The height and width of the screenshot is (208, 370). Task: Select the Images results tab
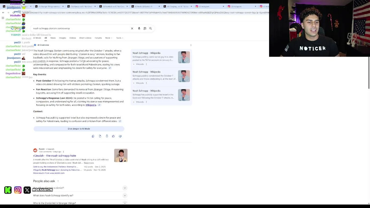pyautogui.click(x=62, y=38)
